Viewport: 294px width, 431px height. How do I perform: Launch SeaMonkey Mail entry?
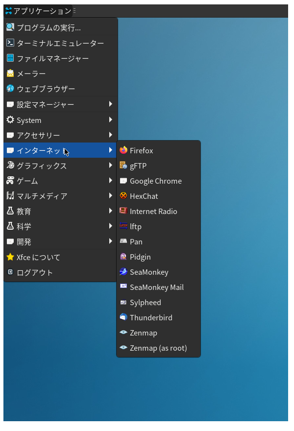tap(158, 287)
